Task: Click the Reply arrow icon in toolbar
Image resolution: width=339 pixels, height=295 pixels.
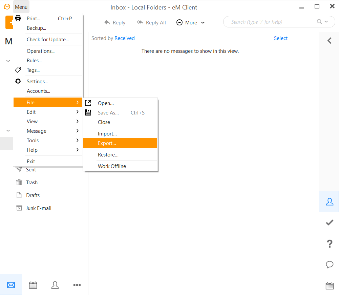Action: 107,22
